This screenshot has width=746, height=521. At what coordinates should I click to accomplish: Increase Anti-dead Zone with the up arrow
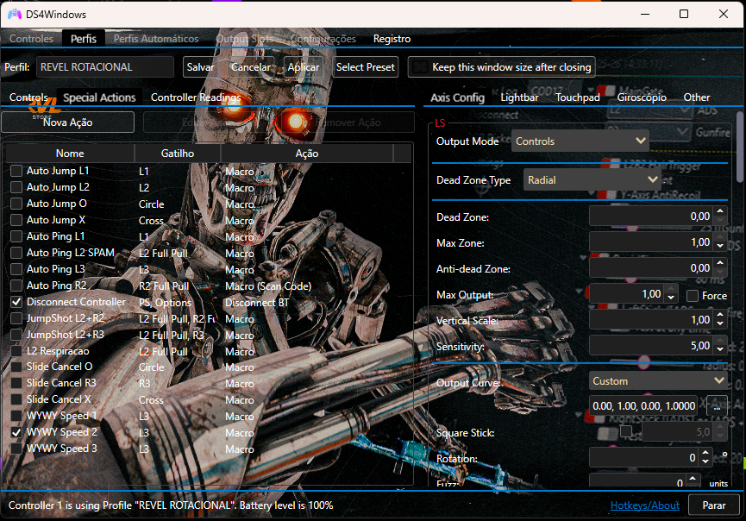pos(720,262)
